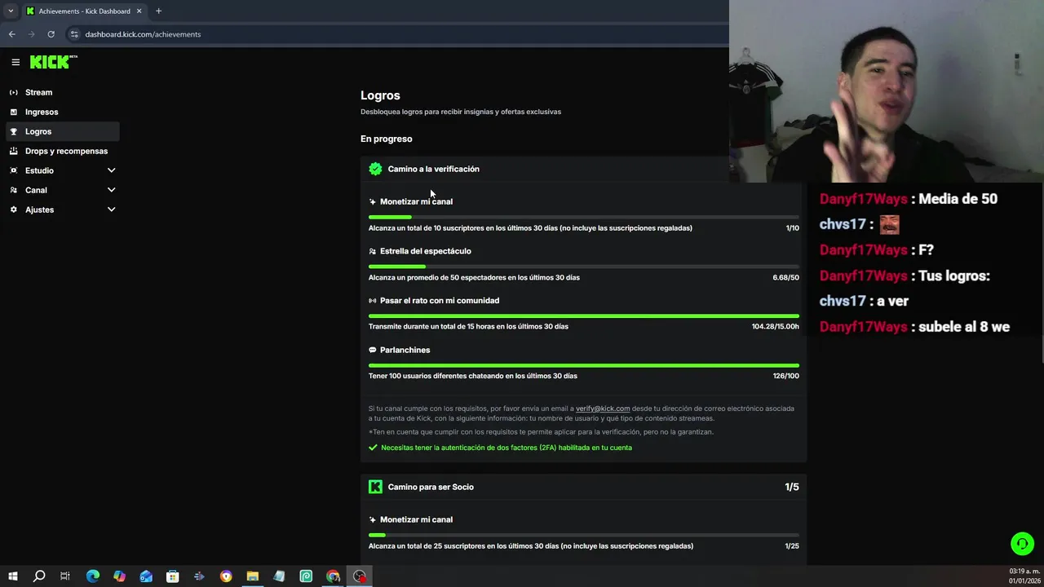1044x587 pixels.
Task: Expand the Canal submenu chevron
Action: 111,190
